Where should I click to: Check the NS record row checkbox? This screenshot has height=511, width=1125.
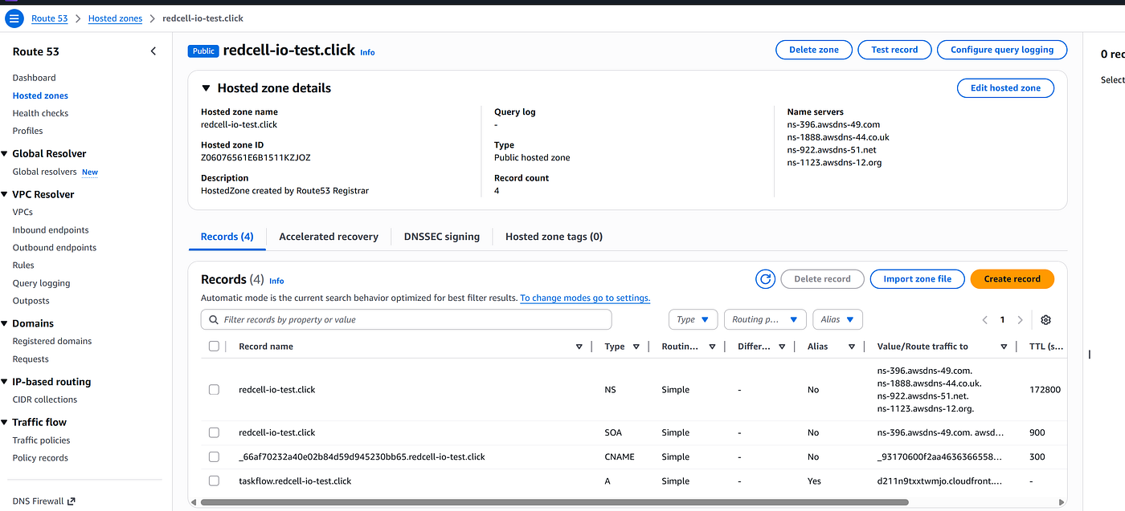pos(214,390)
